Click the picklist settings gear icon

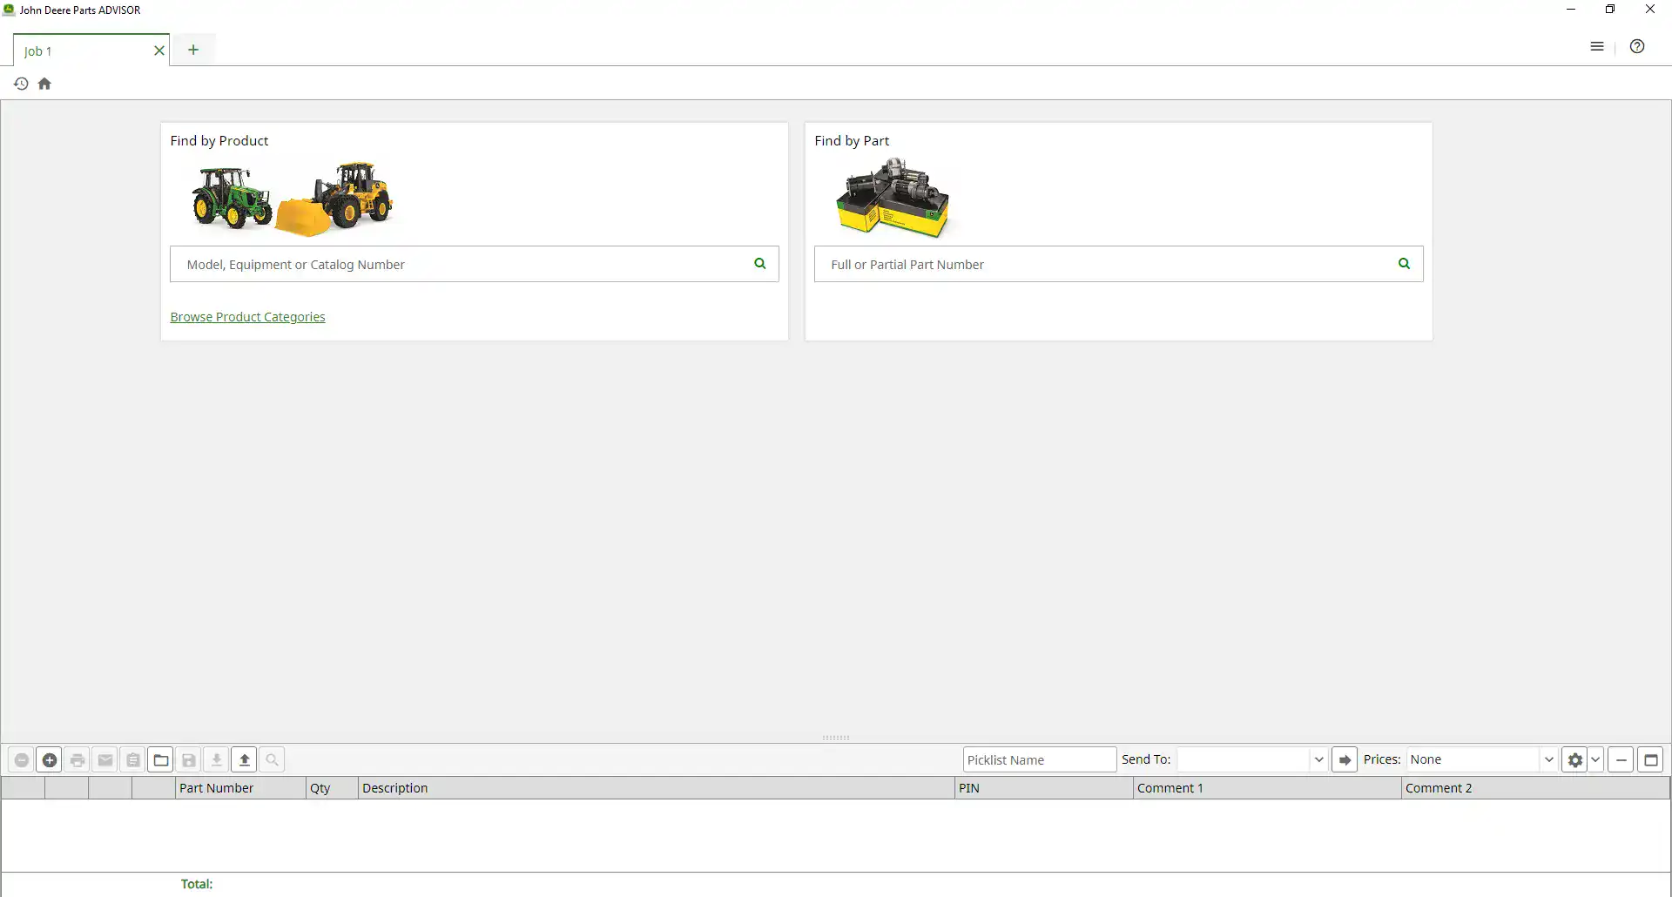tap(1574, 760)
